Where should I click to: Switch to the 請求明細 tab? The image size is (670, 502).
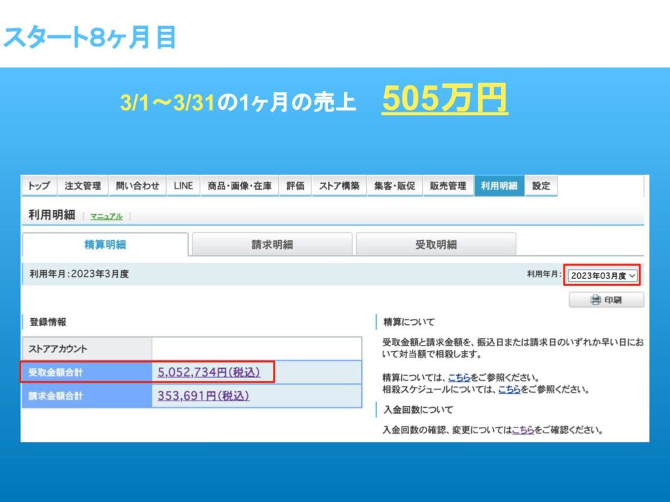click(x=272, y=245)
